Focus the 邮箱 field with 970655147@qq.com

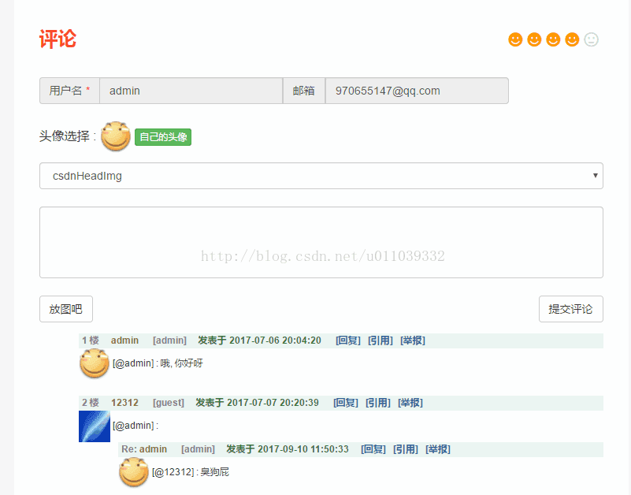coord(417,91)
